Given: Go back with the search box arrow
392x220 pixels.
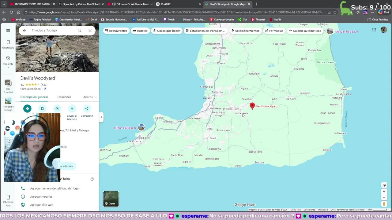Looking at the screenshot, I should pyautogui.click(x=24, y=31).
